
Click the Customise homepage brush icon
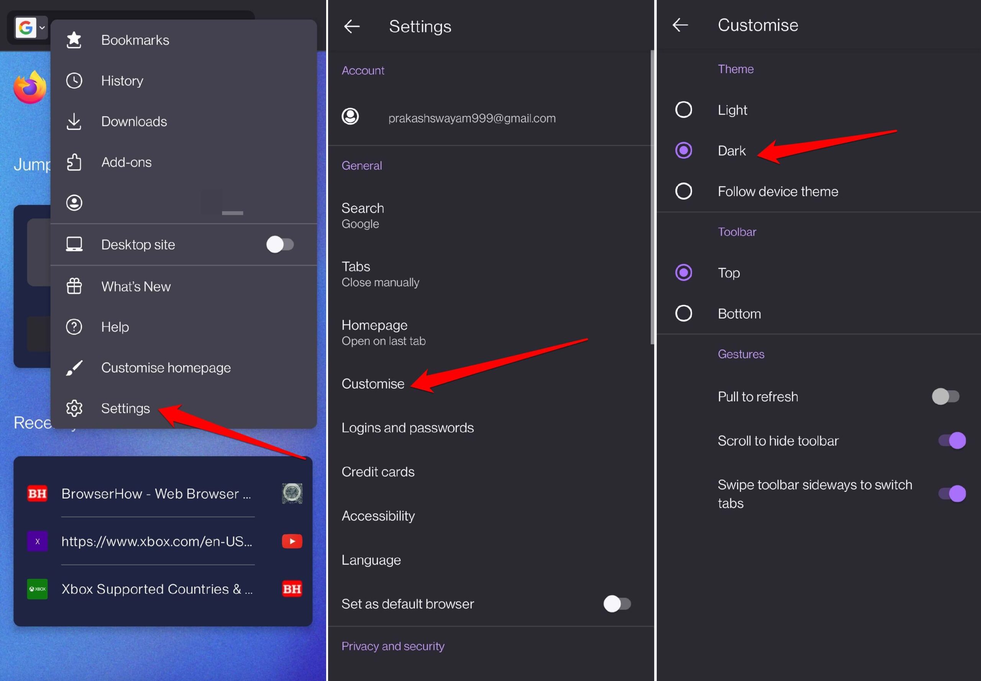point(74,367)
